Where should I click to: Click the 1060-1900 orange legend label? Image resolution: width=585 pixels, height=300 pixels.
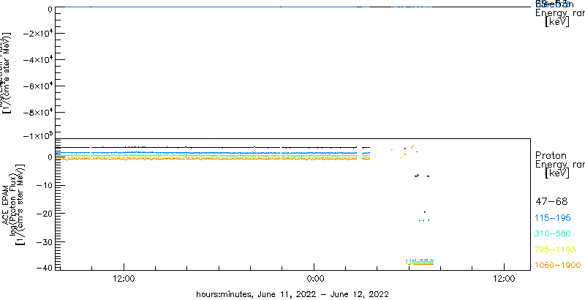click(x=558, y=266)
